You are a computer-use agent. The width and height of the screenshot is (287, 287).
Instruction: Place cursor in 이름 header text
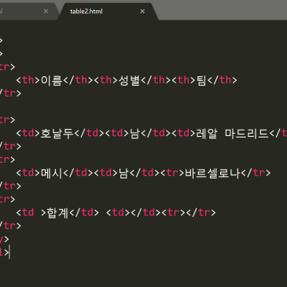52,80
